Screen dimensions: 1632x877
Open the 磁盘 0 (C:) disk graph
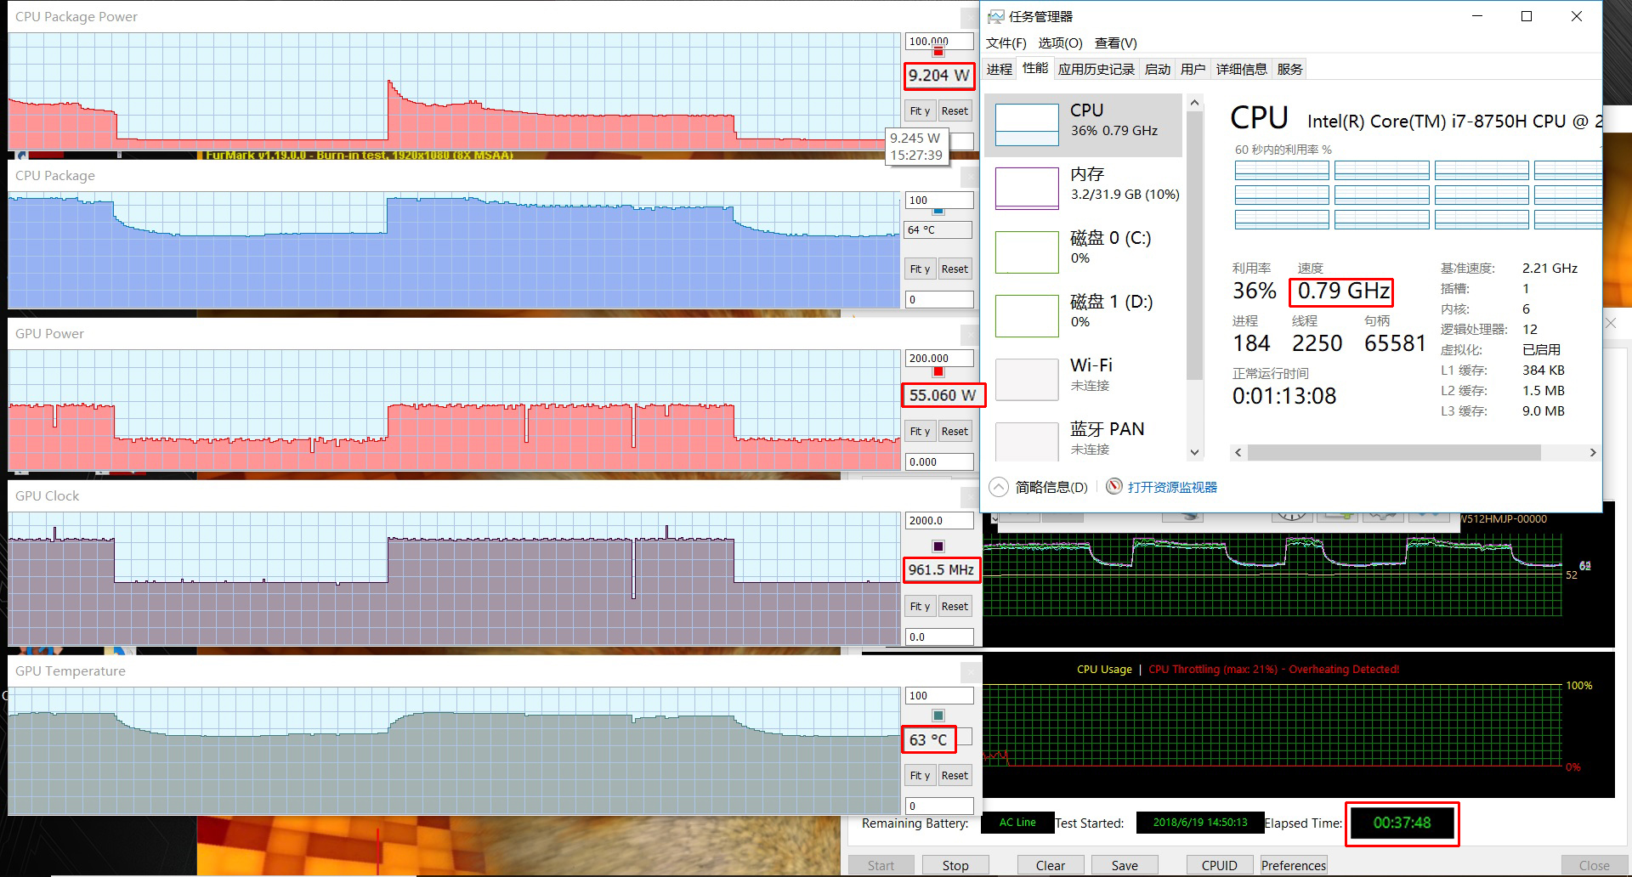(x=1026, y=252)
